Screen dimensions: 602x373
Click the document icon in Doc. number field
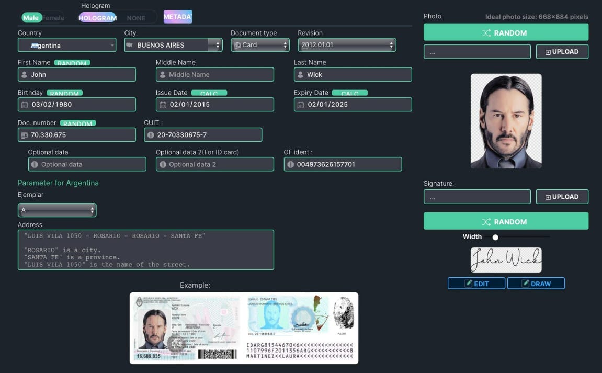(25, 135)
